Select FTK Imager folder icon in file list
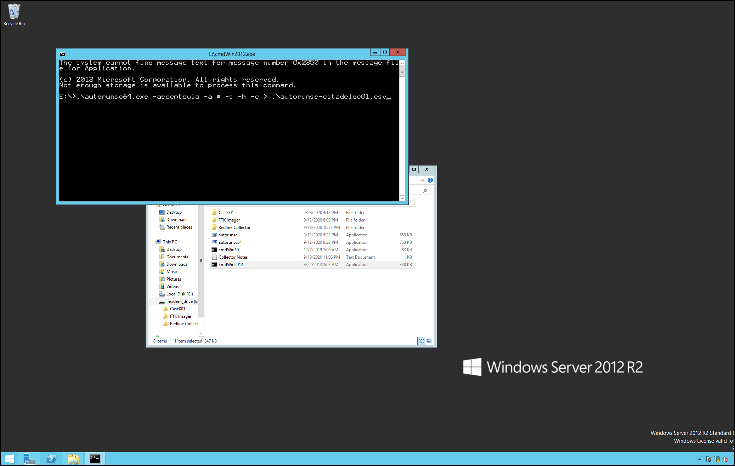Viewport: 735px width, 466px height. [214, 220]
